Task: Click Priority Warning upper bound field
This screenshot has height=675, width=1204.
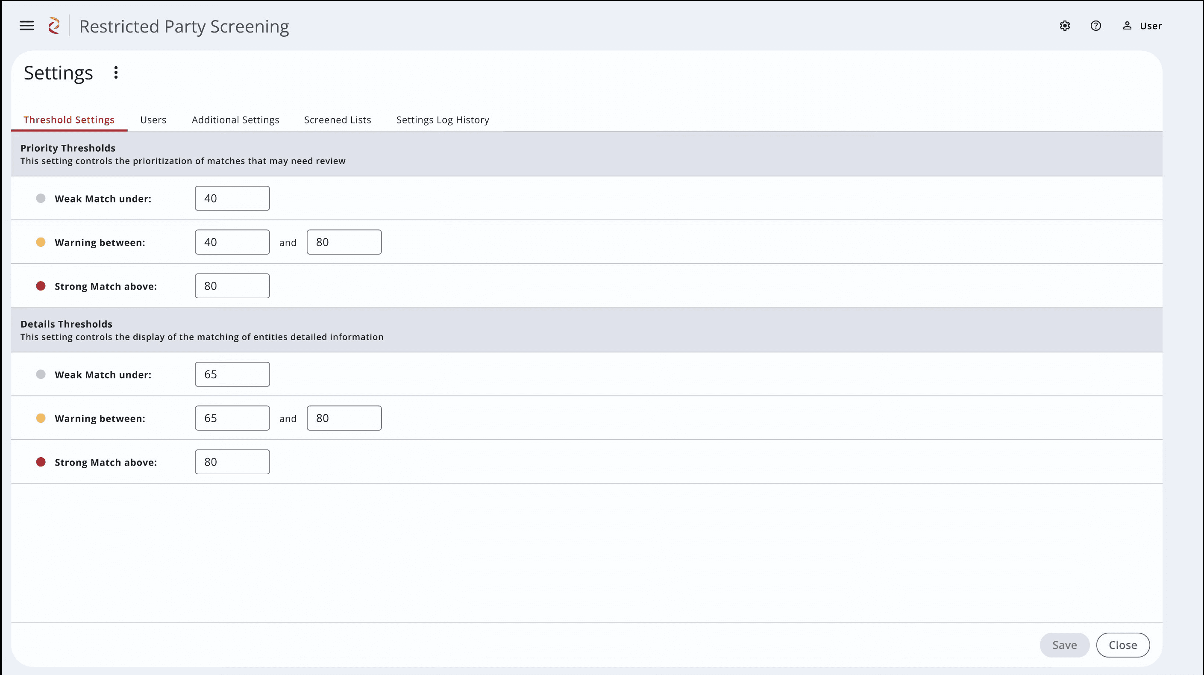Action: coord(344,242)
